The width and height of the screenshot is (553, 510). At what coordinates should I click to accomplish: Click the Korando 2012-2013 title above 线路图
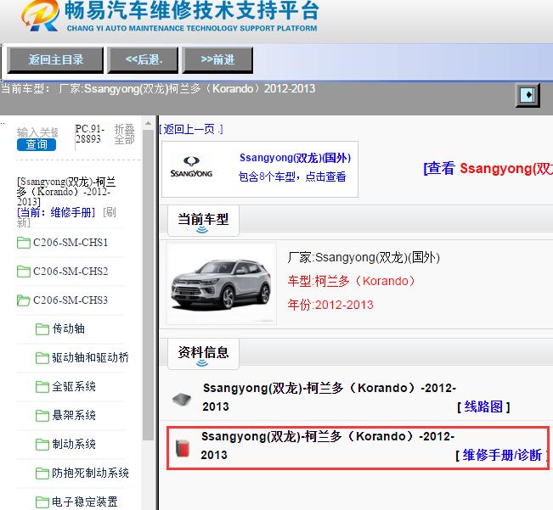coord(330,397)
